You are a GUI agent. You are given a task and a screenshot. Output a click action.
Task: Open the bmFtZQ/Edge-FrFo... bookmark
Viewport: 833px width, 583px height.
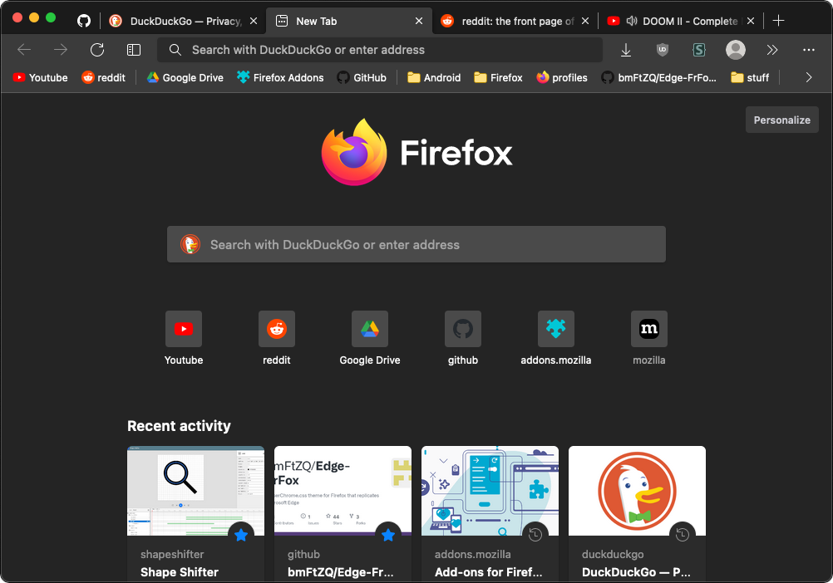click(x=658, y=77)
